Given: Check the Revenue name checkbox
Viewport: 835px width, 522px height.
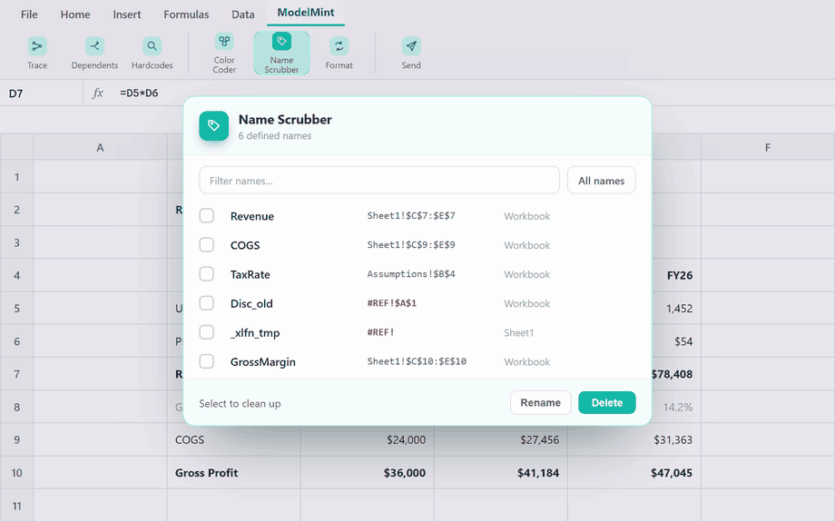Looking at the screenshot, I should pos(207,216).
